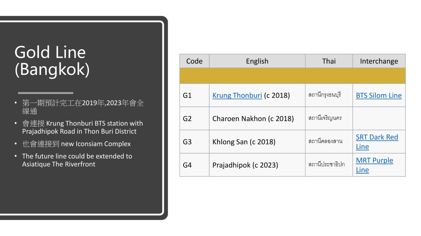Image resolution: width=421 pixels, height=236 pixels.
Task: Click the G2 code cell
Action: point(187,119)
